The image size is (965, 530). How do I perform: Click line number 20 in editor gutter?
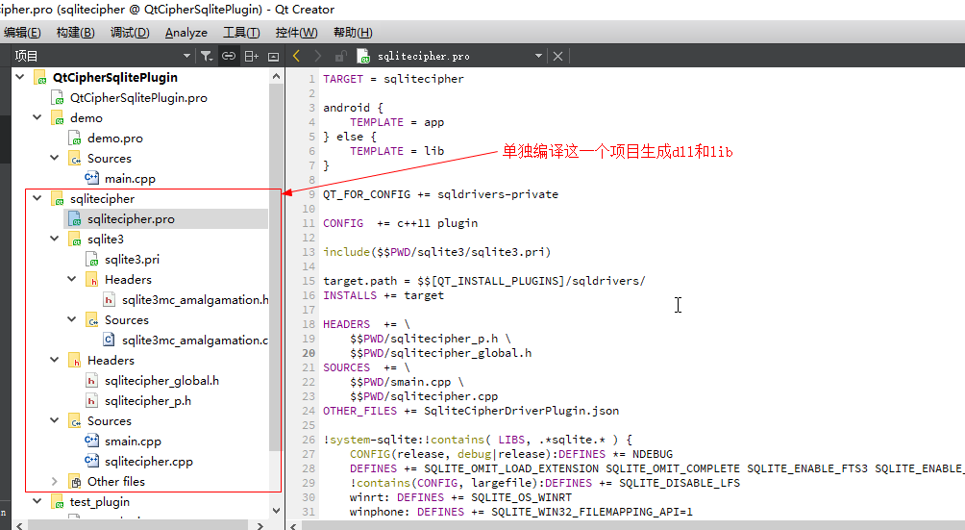[x=309, y=353]
